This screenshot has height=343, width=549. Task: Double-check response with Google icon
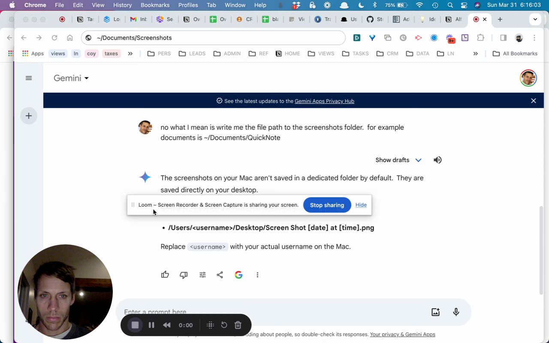[239, 275]
